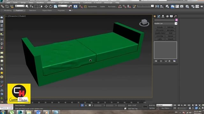Click the Edit Named Selection Sets icon
This screenshot has height=114, width=204.
134,6
